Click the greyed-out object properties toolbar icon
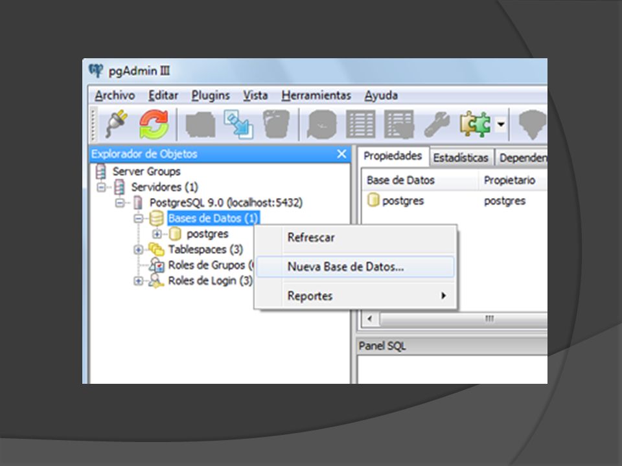The width and height of the screenshot is (622, 466). (x=201, y=125)
